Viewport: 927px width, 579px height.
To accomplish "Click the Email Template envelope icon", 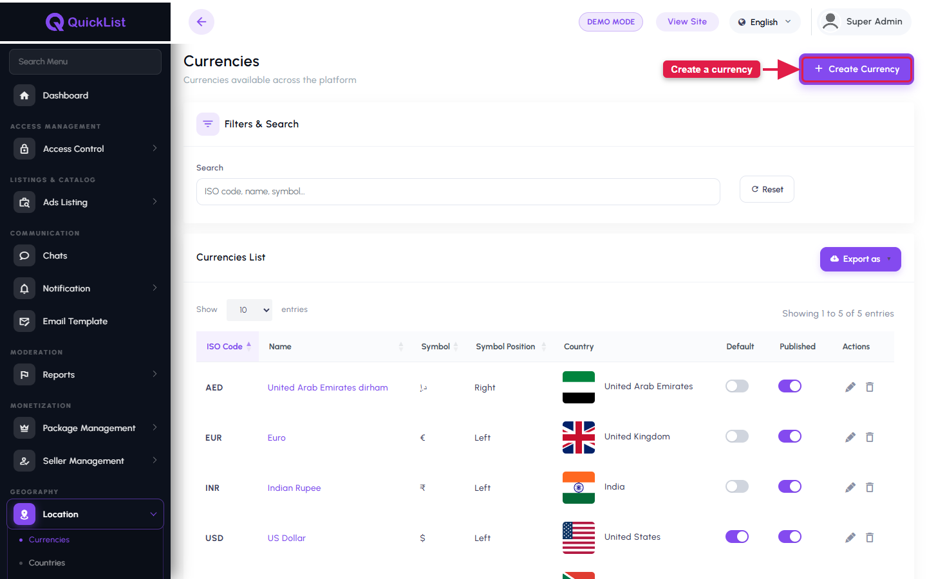I will 24,321.
